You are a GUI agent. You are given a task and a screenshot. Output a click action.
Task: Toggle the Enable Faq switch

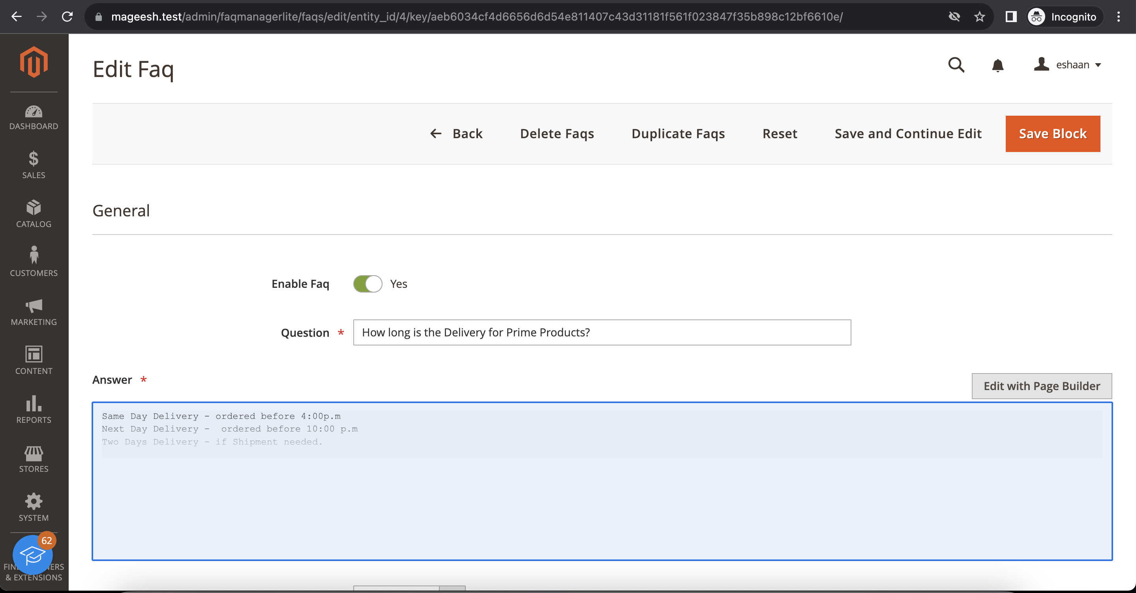[367, 284]
